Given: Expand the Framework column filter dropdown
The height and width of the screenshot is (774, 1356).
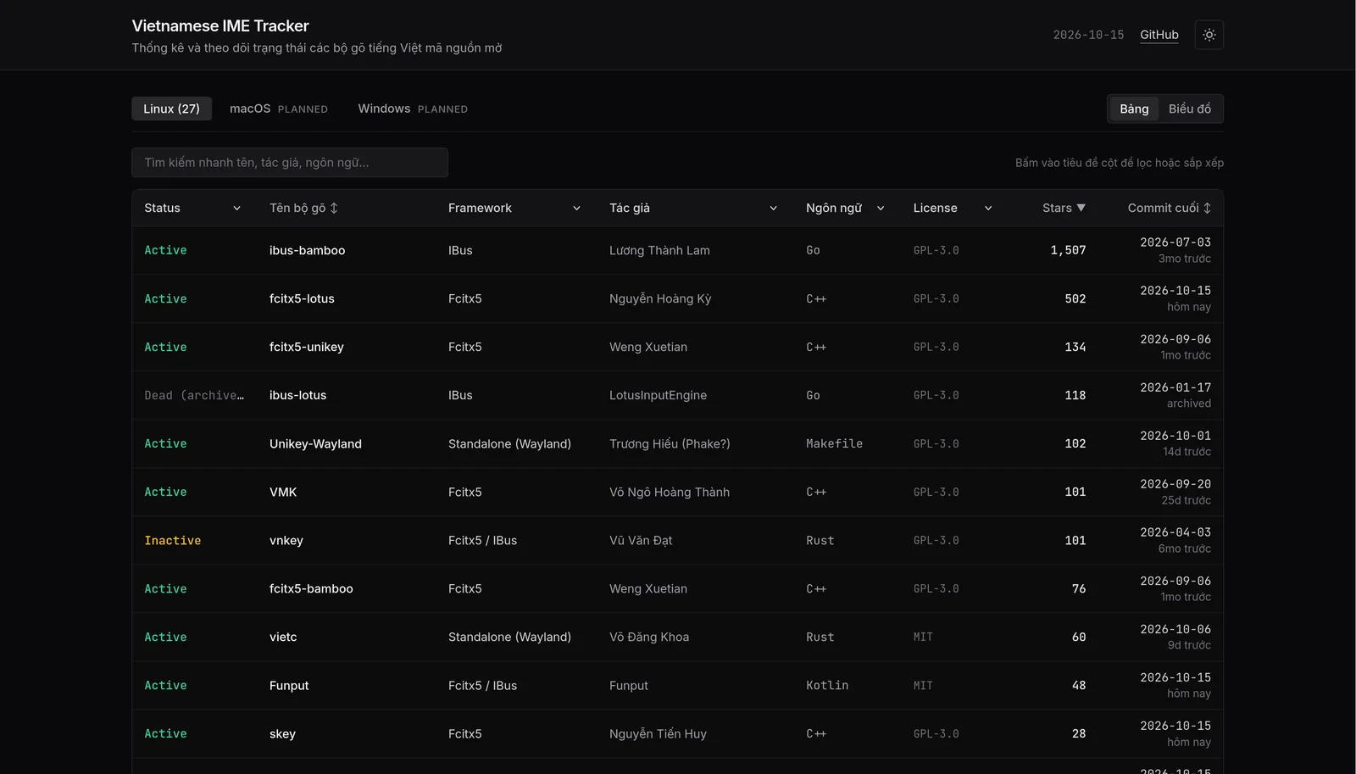Looking at the screenshot, I should pos(576,209).
